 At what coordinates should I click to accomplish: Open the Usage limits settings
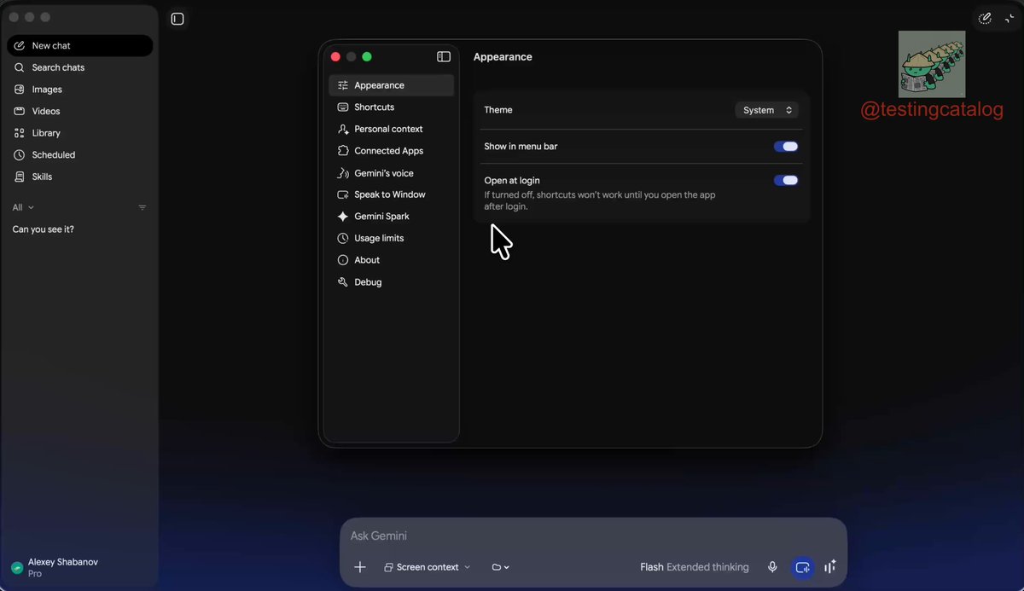(391, 238)
